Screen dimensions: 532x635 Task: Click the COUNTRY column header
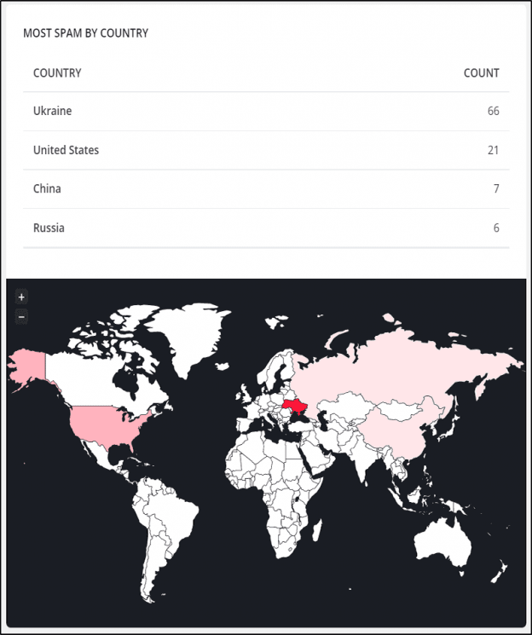[57, 73]
